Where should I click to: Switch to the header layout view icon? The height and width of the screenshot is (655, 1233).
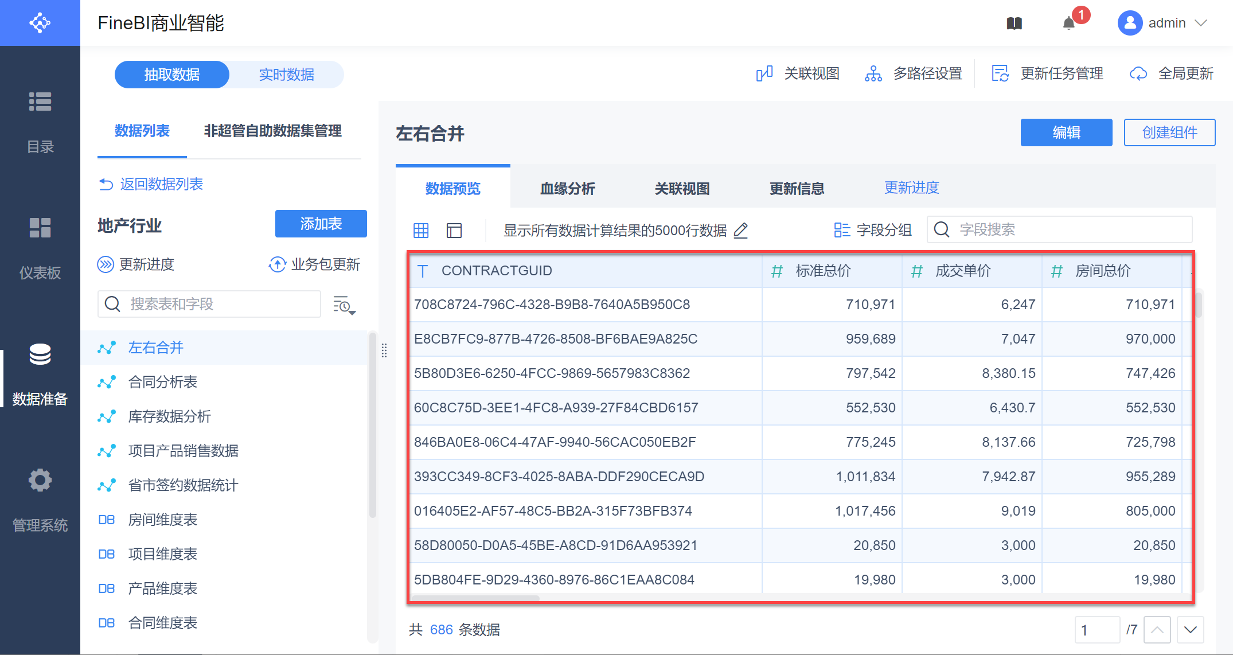[x=454, y=231]
